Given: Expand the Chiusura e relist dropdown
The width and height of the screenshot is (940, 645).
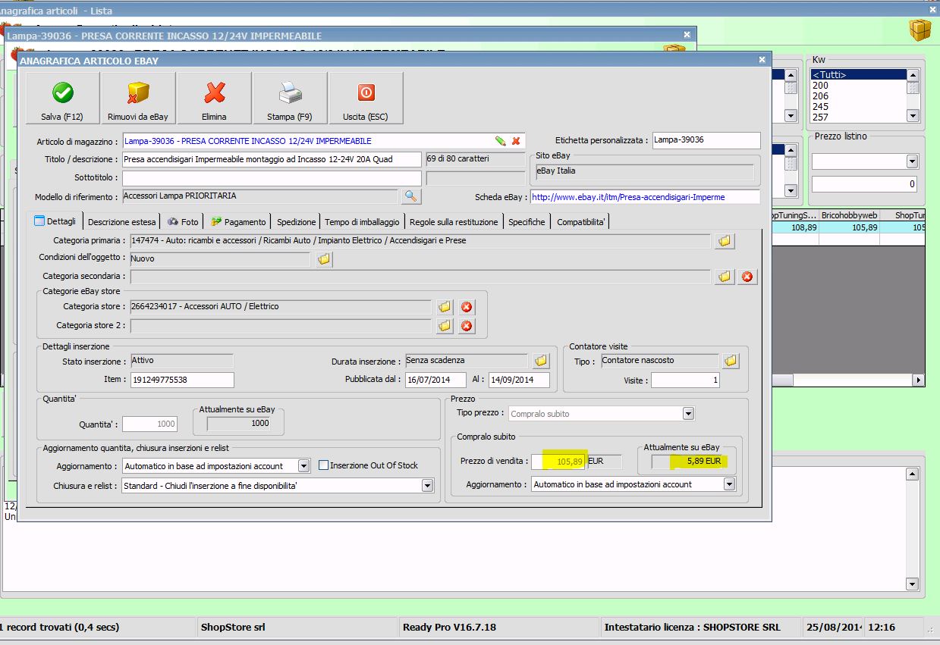Looking at the screenshot, I should pyautogui.click(x=427, y=485).
